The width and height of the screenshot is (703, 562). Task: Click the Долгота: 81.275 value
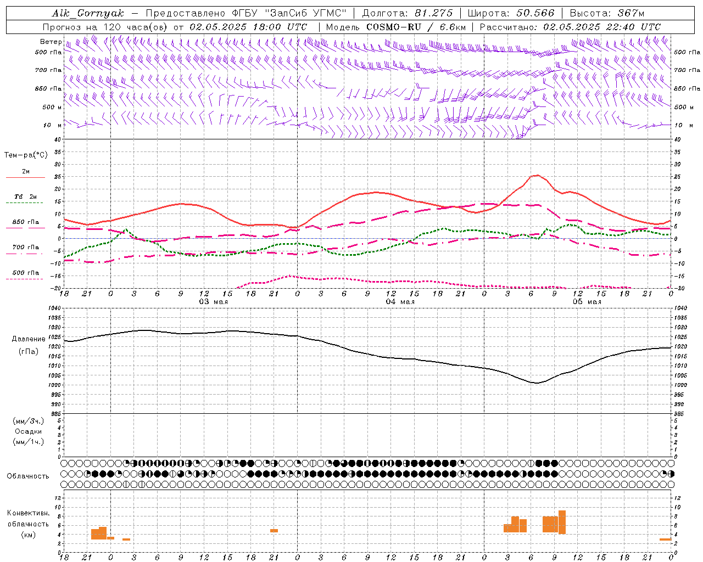(408, 13)
